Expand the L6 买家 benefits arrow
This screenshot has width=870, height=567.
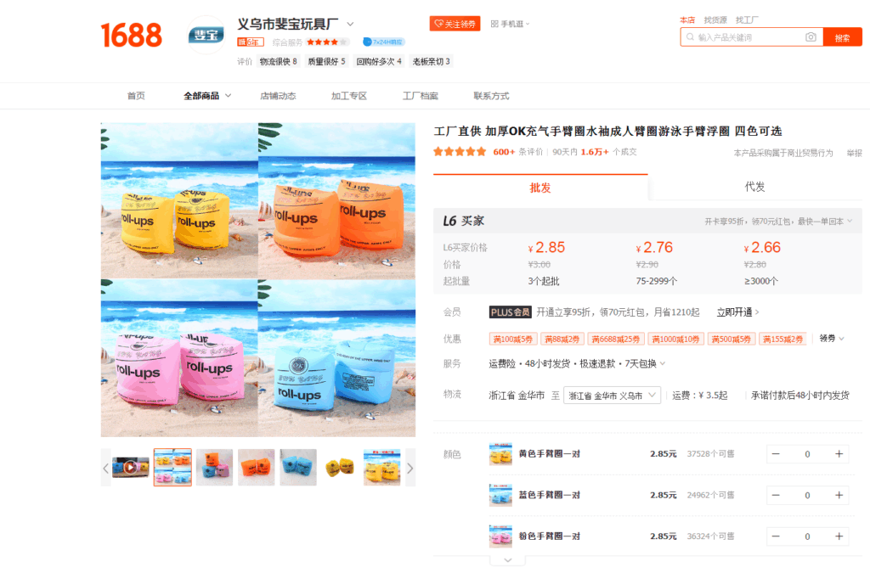850,222
